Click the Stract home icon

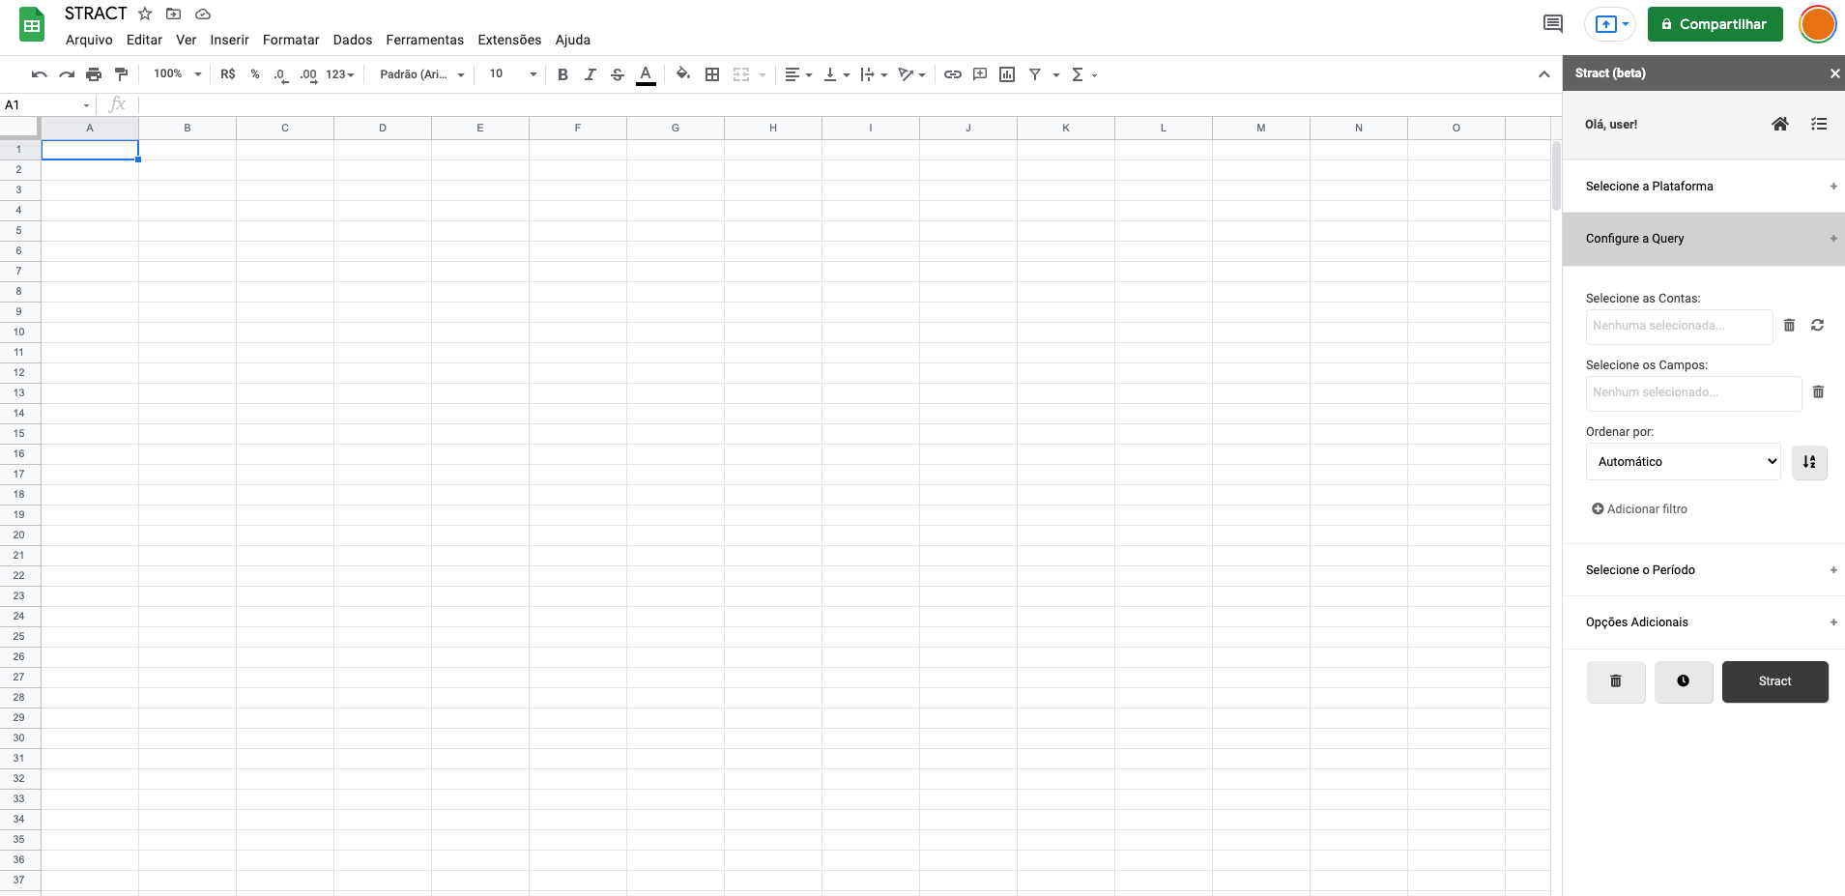click(1779, 124)
